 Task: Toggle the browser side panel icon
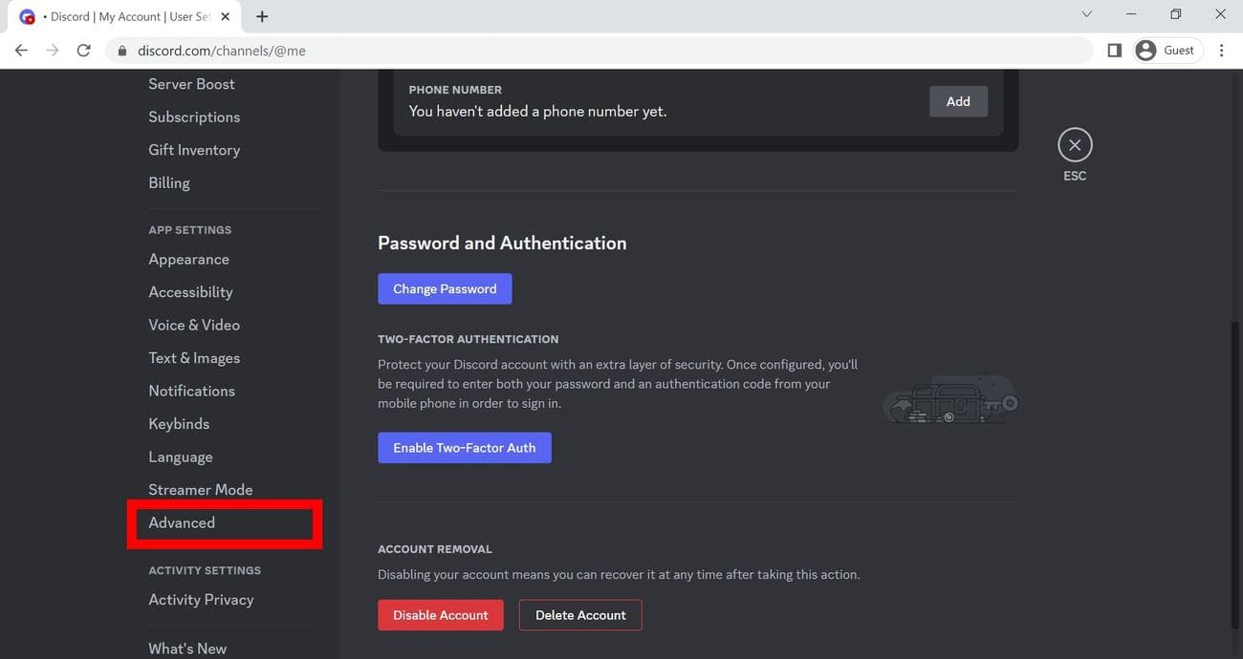[1114, 51]
